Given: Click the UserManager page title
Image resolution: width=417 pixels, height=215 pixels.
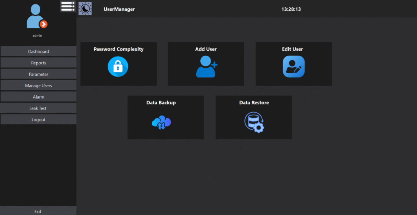Looking at the screenshot, I should 119,9.
